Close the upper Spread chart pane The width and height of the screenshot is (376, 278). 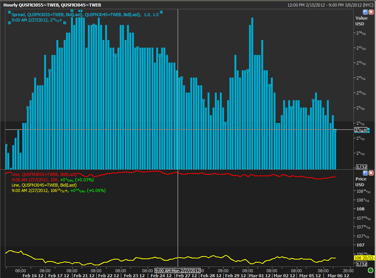coord(371,12)
